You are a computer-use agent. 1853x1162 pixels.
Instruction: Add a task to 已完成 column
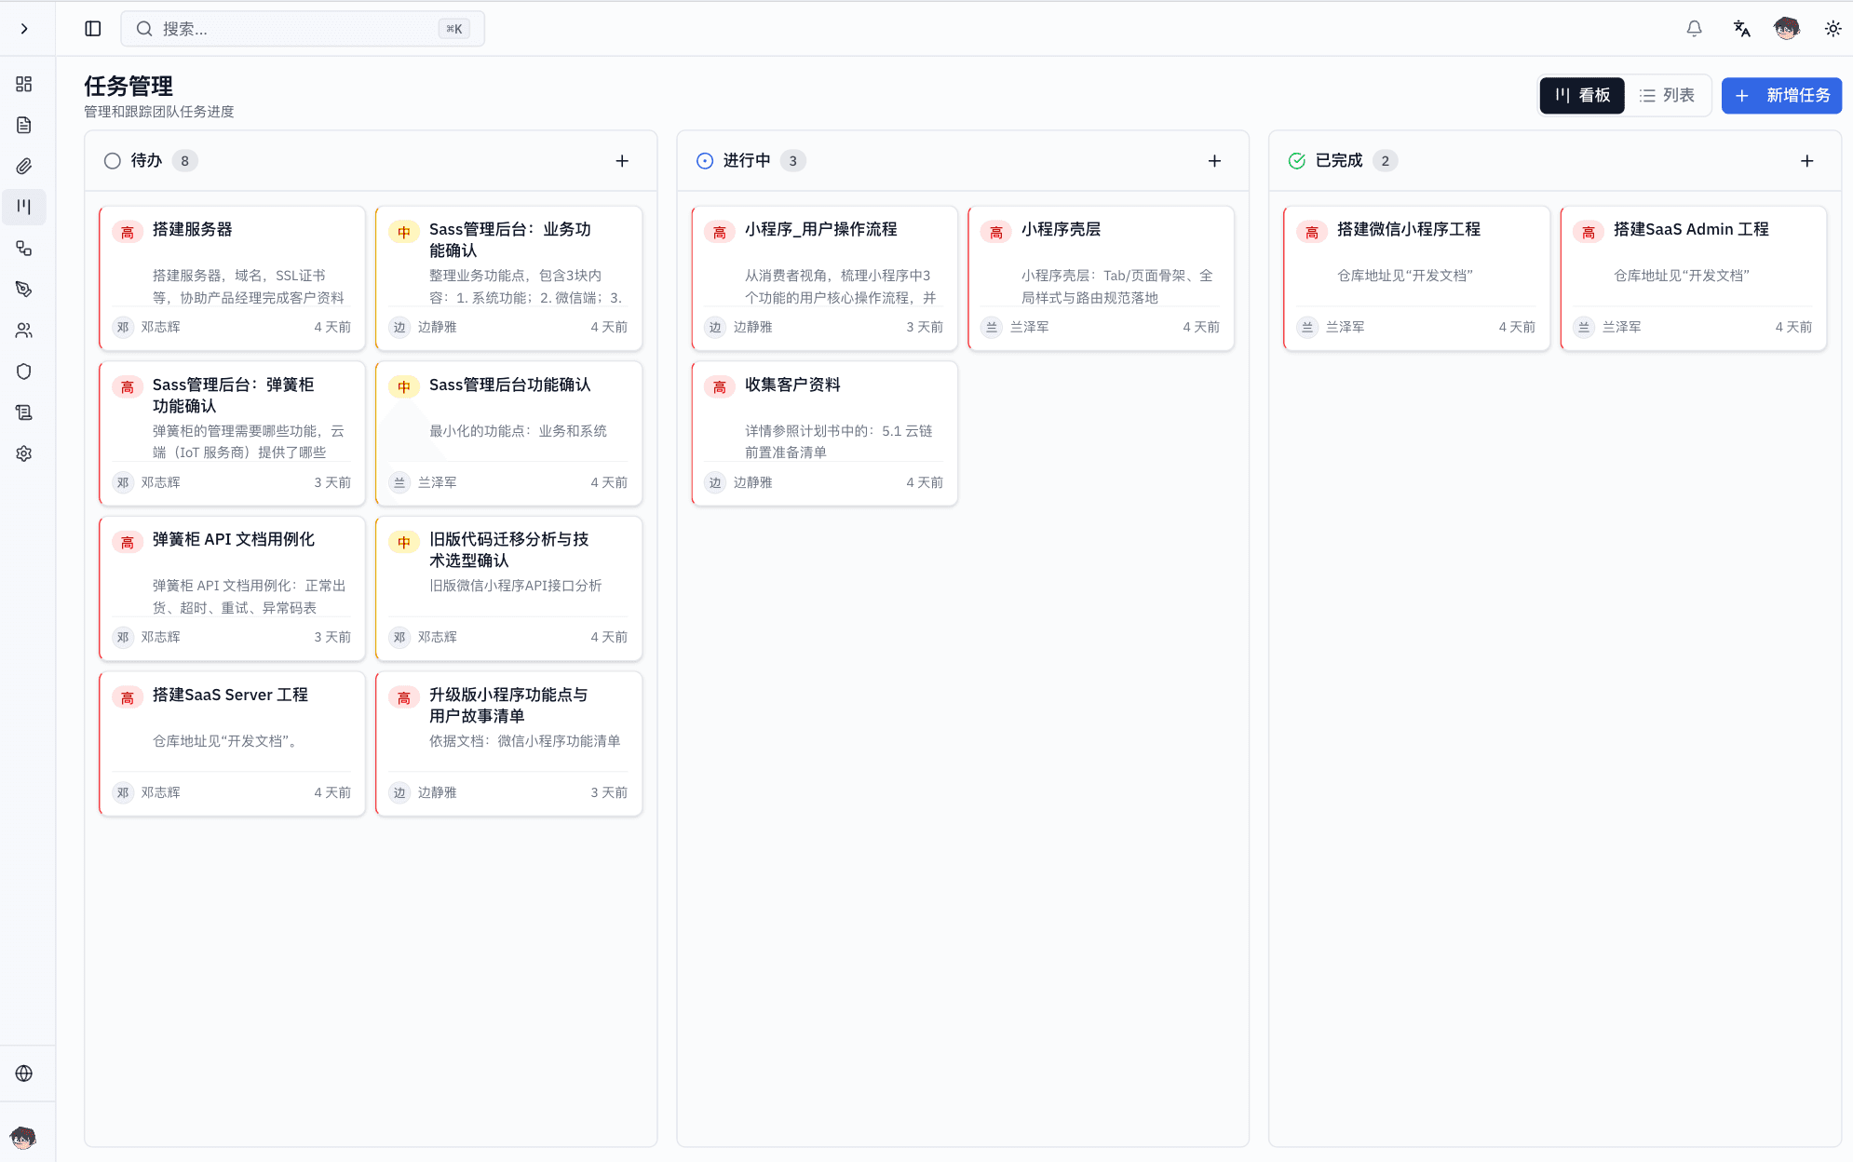coord(1806,161)
